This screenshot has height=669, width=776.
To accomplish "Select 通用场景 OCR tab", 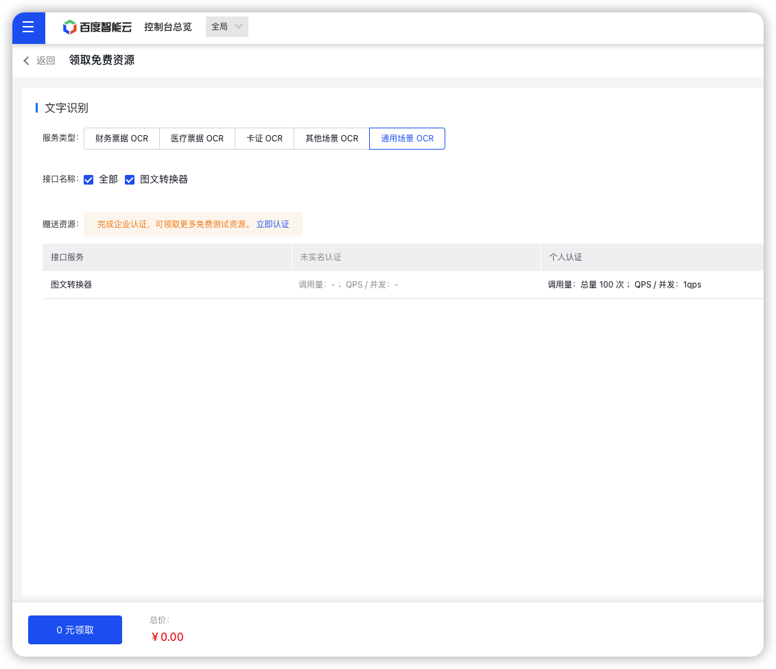I will (407, 139).
